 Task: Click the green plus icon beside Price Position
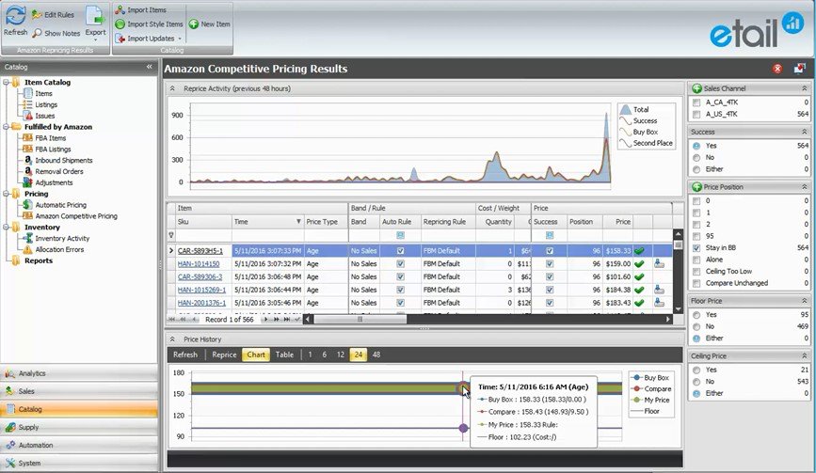pyautogui.click(x=696, y=186)
